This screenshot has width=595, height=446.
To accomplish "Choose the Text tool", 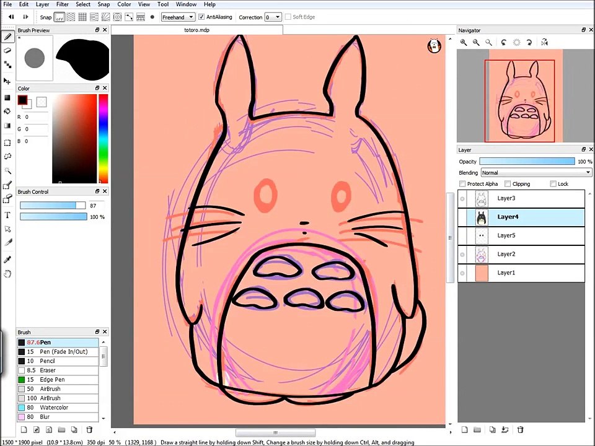I will [x=7, y=215].
